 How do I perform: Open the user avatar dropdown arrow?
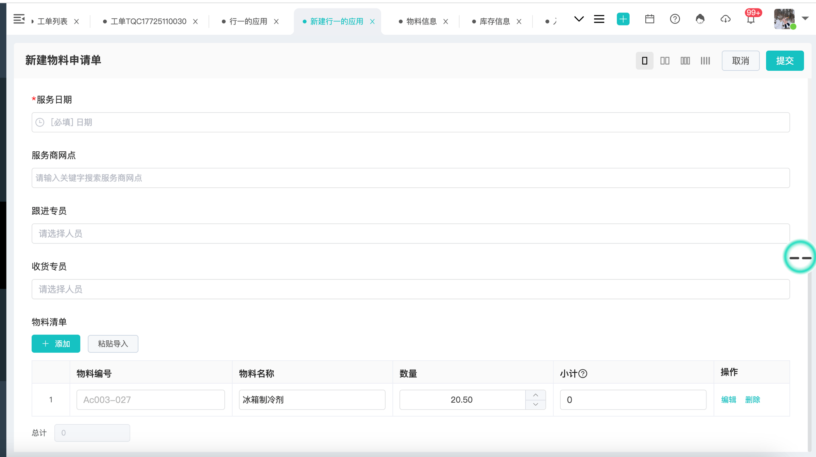pos(805,18)
